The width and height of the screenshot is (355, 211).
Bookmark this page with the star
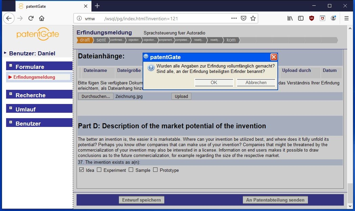click(253, 18)
